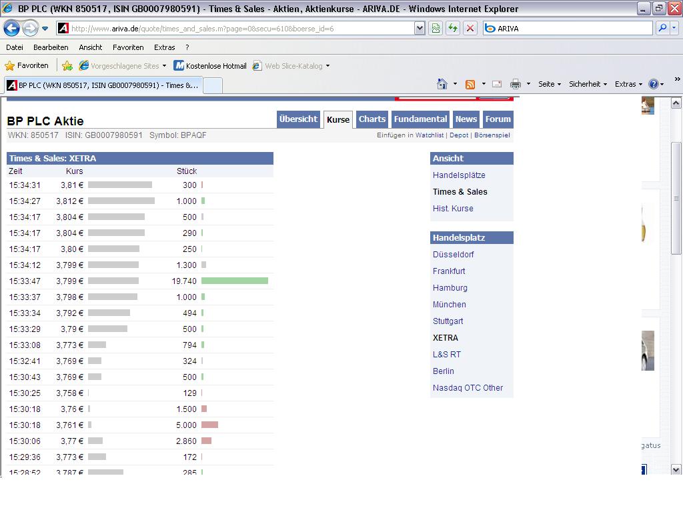Open the Favoriten menu
This screenshot has height=512, width=683.
[x=128, y=47]
